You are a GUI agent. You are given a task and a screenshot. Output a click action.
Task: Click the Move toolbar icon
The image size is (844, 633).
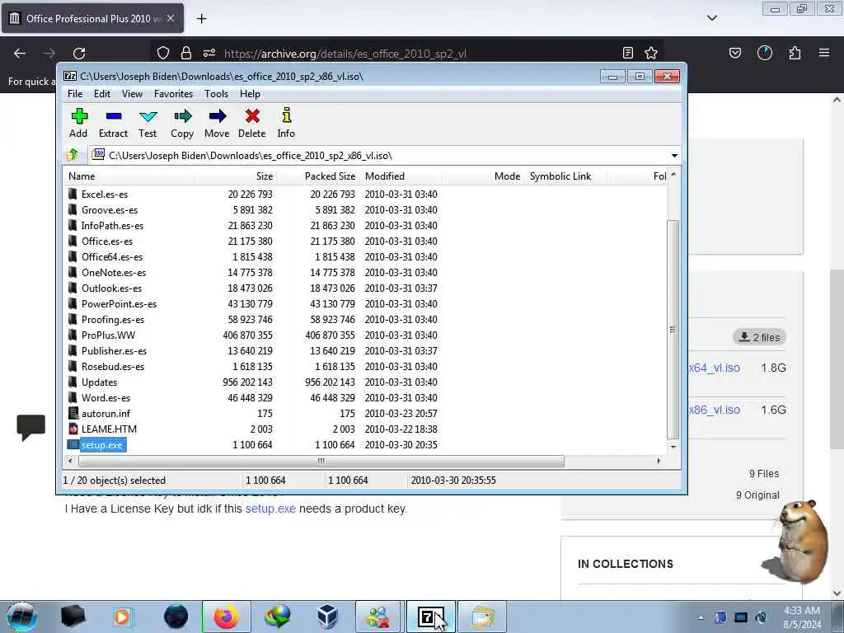tap(217, 123)
